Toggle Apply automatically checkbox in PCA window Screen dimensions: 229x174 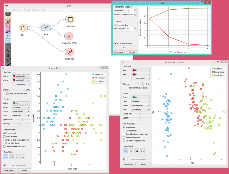(115, 43)
